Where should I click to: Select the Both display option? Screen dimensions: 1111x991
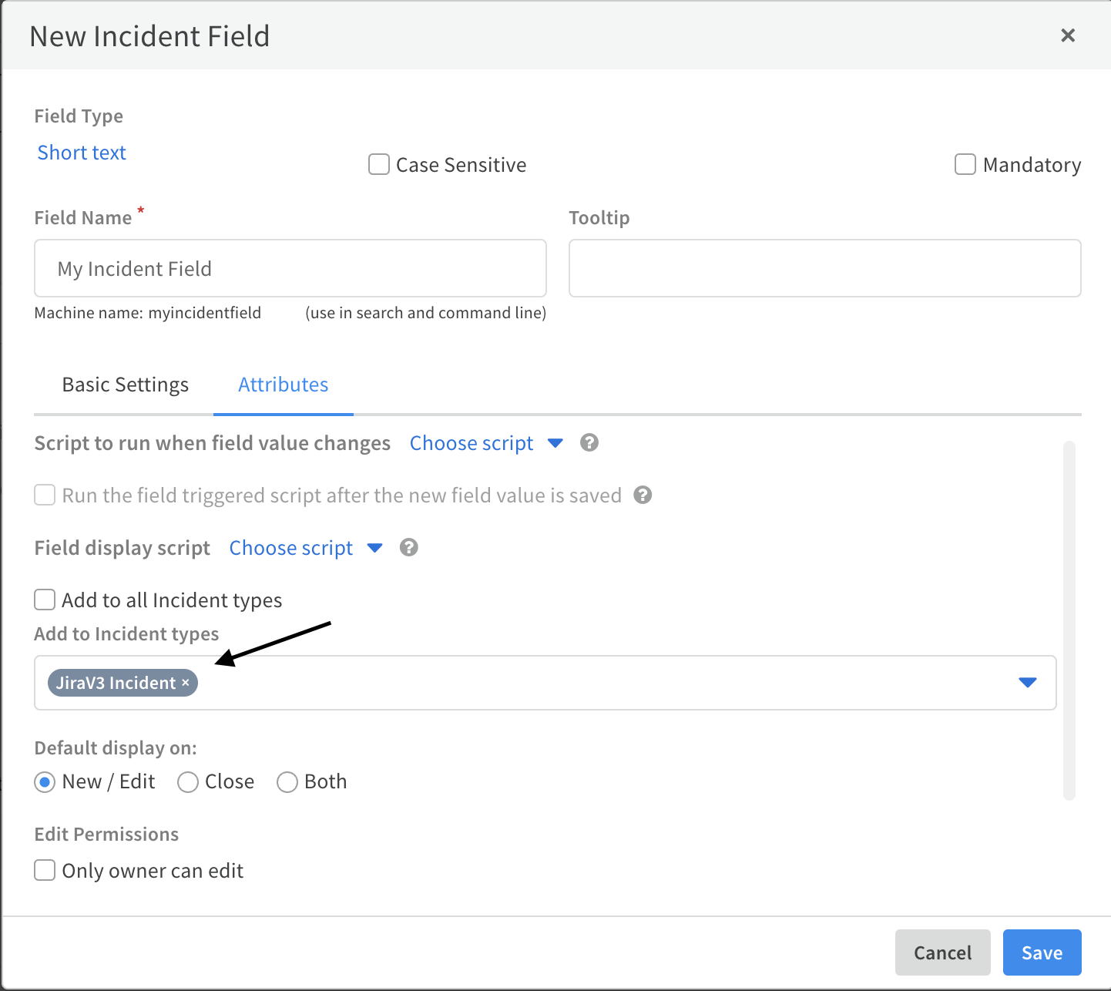(287, 782)
